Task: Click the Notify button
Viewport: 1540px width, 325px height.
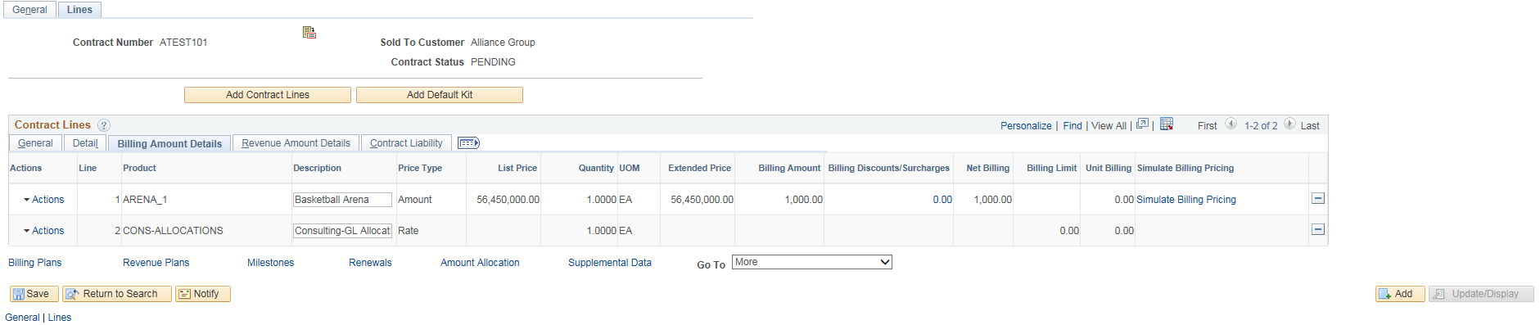Action: (202, 294)
